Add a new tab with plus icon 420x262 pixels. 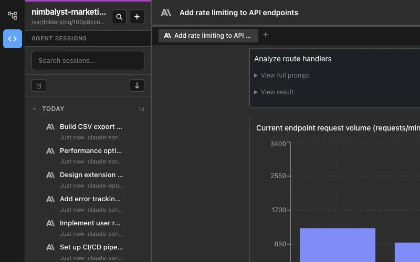[x=266, y=35]
